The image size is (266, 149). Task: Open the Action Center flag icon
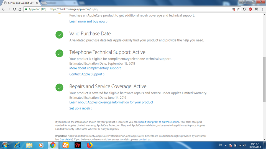(231, 145)
